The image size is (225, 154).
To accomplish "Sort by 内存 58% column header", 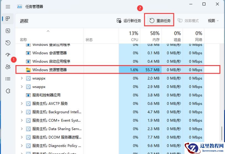I will coord(151,36).
